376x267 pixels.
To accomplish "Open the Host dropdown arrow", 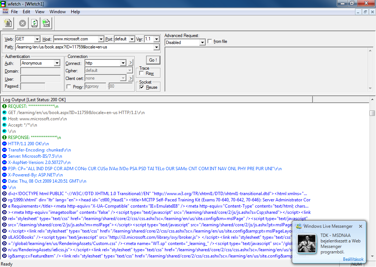I will [101, 39].
